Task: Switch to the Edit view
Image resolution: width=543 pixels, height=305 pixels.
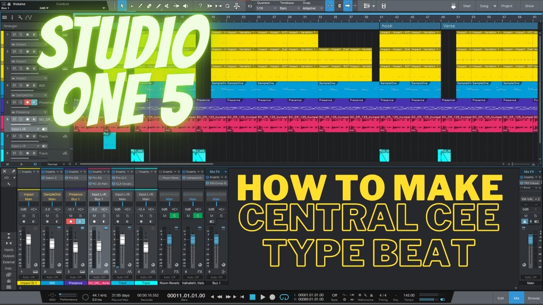Action: coord(501,298)
